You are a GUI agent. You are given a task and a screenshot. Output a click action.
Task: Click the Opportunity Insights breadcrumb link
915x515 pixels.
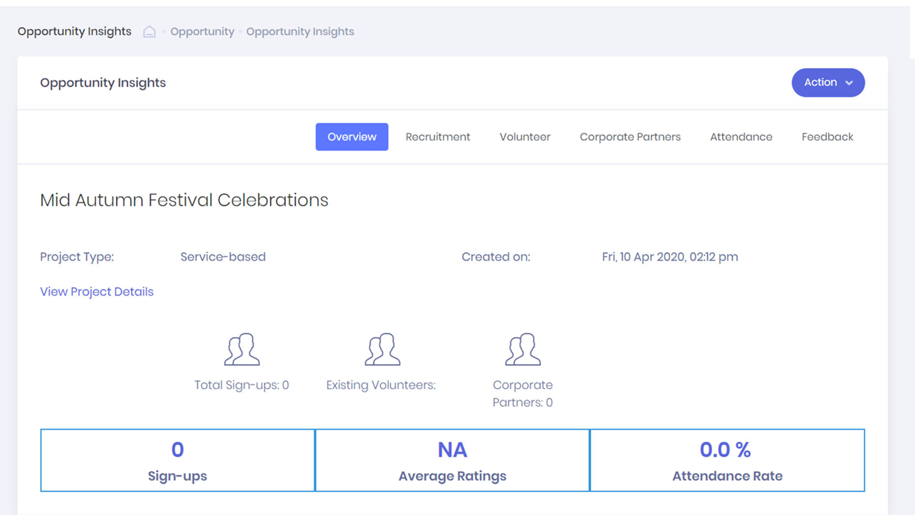coord(300,31)
